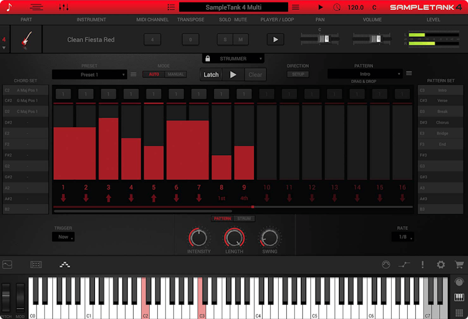Click the round knob icon beside keyboard
Screen dimensions: 468x319
point(459,282)
